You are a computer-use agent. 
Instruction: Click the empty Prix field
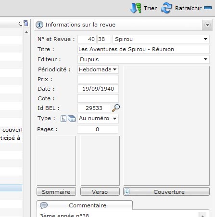(x=98, y=79)
